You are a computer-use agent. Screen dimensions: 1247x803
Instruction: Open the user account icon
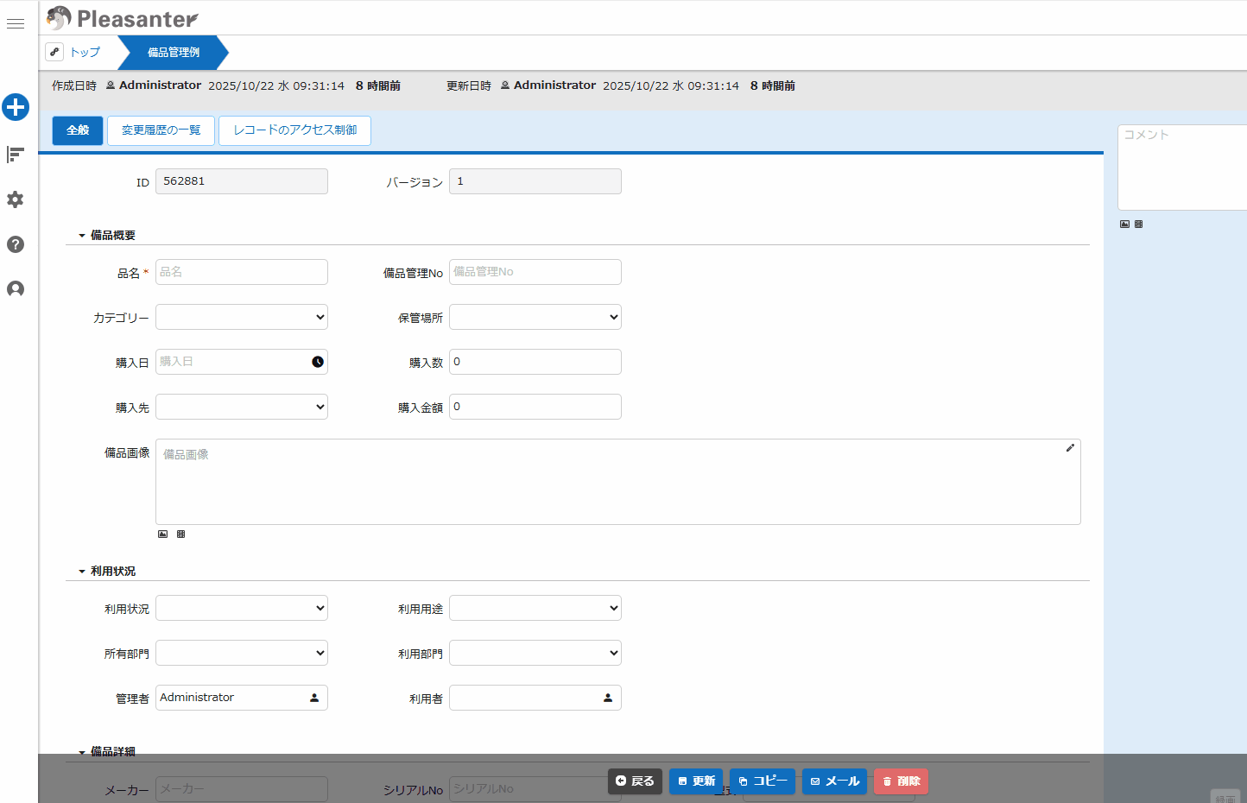click(x=16, y=289)
